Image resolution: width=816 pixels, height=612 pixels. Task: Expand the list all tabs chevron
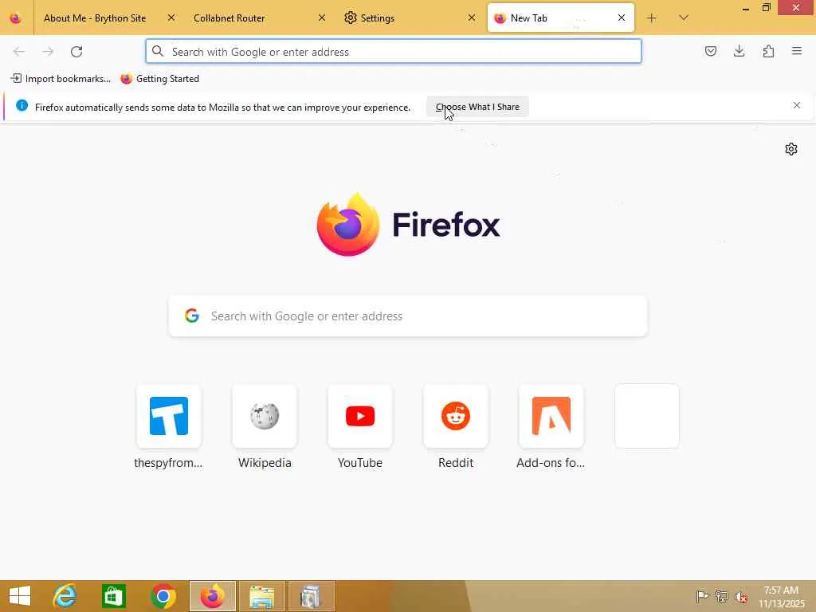684,18
